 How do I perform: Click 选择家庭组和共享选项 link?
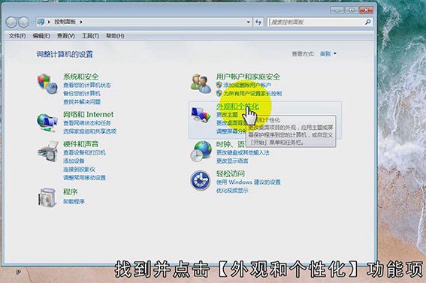pos(89,131)
